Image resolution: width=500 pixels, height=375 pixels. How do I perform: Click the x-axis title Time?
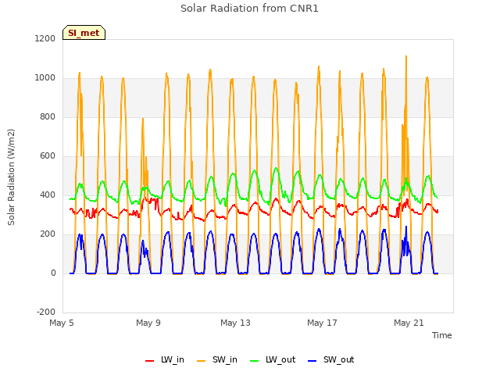point(441,335)
